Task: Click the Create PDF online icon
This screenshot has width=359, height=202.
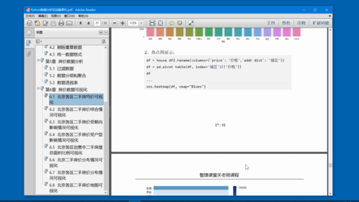Action: coord(37,23)
